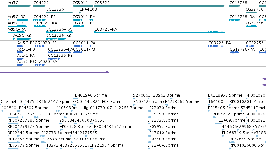Open EST RP004259377.5prime

click(x=28, y=127)
